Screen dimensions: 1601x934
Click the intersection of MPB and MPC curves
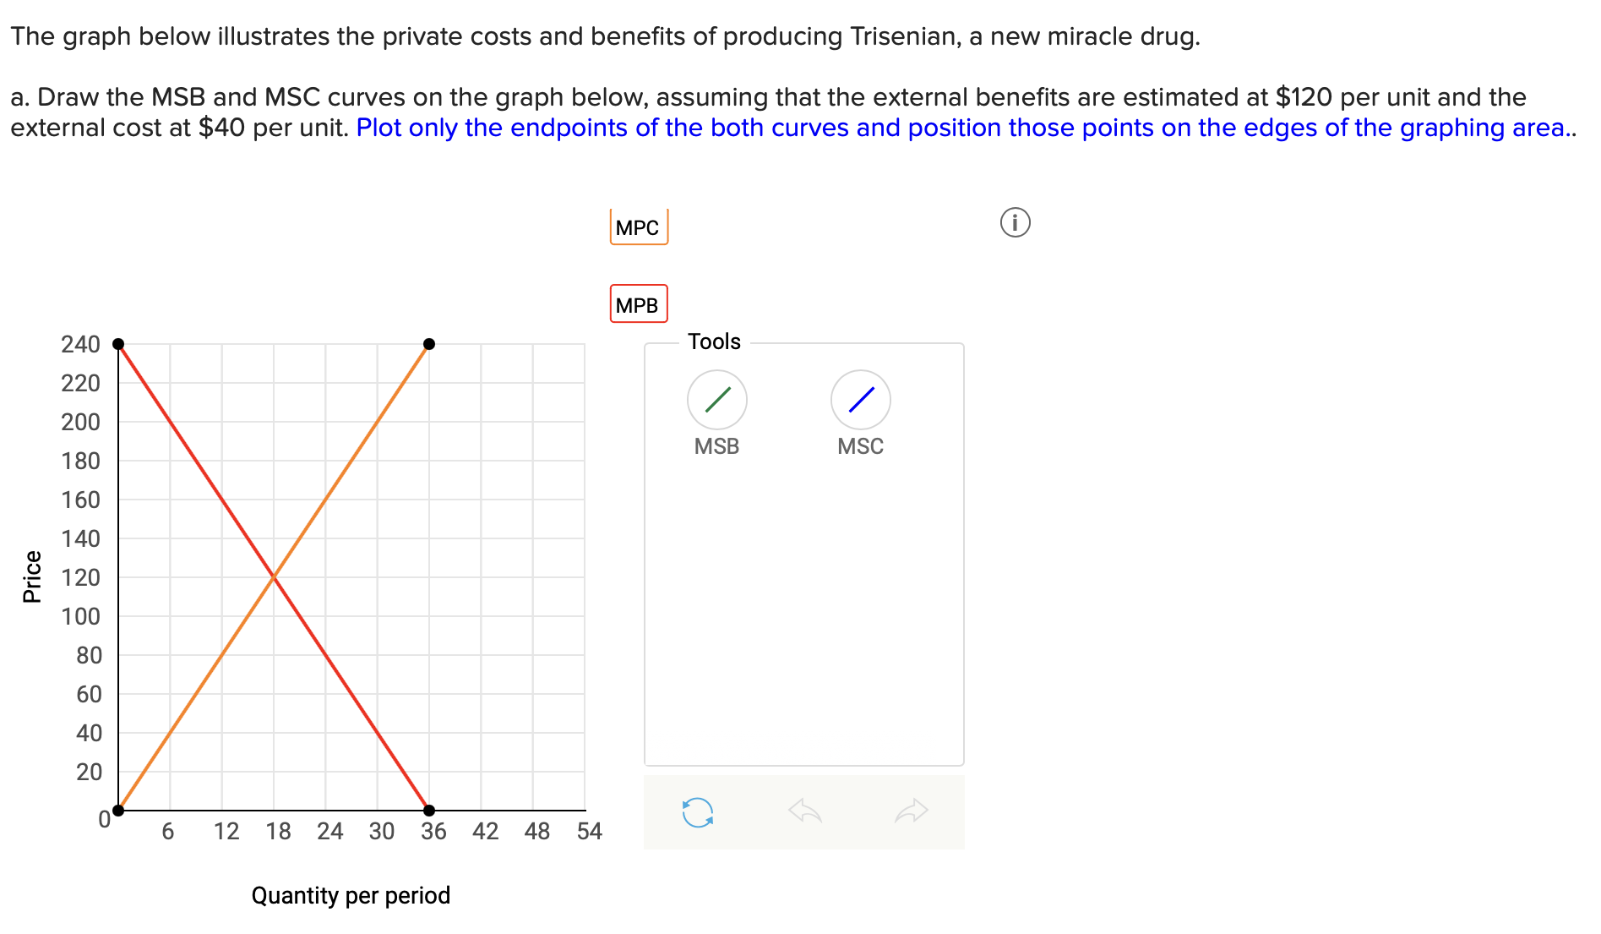[274, 577]
